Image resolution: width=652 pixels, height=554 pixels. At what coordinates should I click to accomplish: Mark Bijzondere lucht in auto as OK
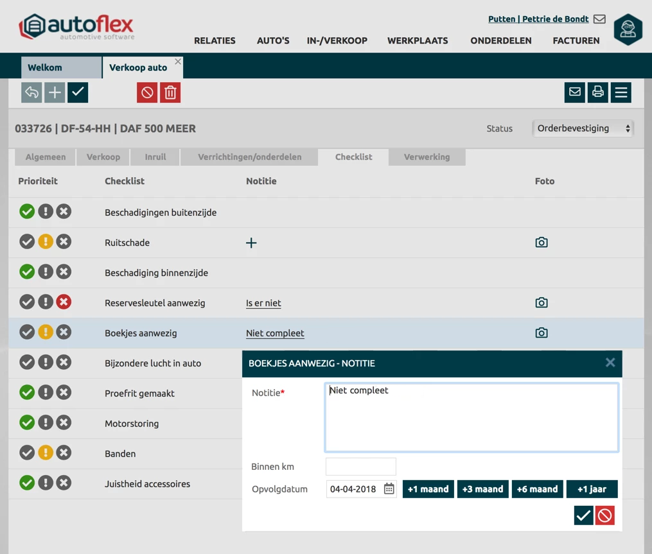tap(27, 363)
